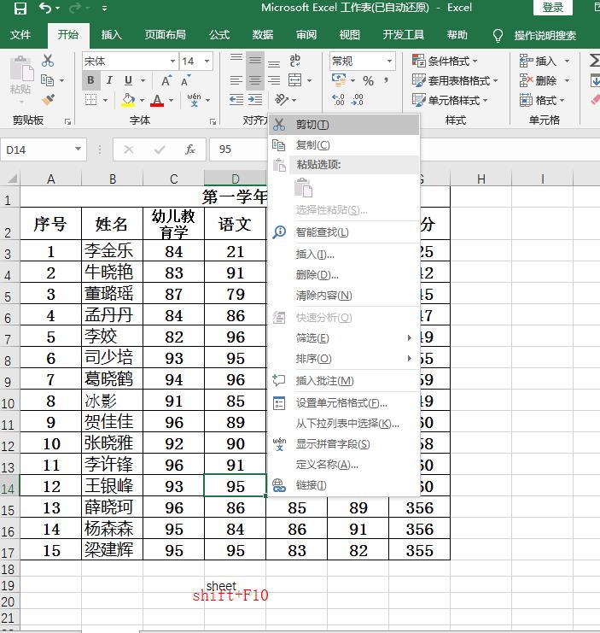
Task: Click the Percent Style icon
Action: point(368,81)
